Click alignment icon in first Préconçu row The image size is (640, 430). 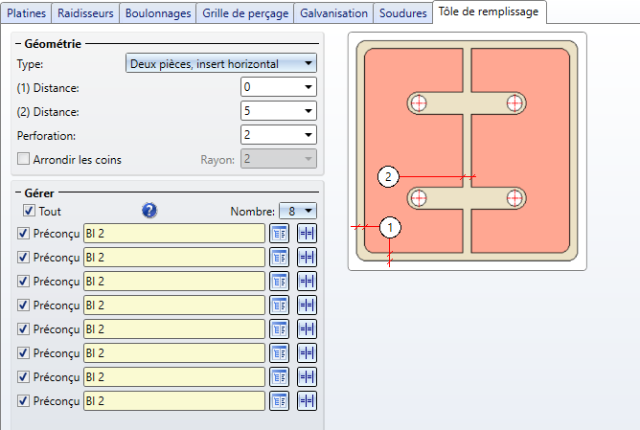(x=307, y=233)
